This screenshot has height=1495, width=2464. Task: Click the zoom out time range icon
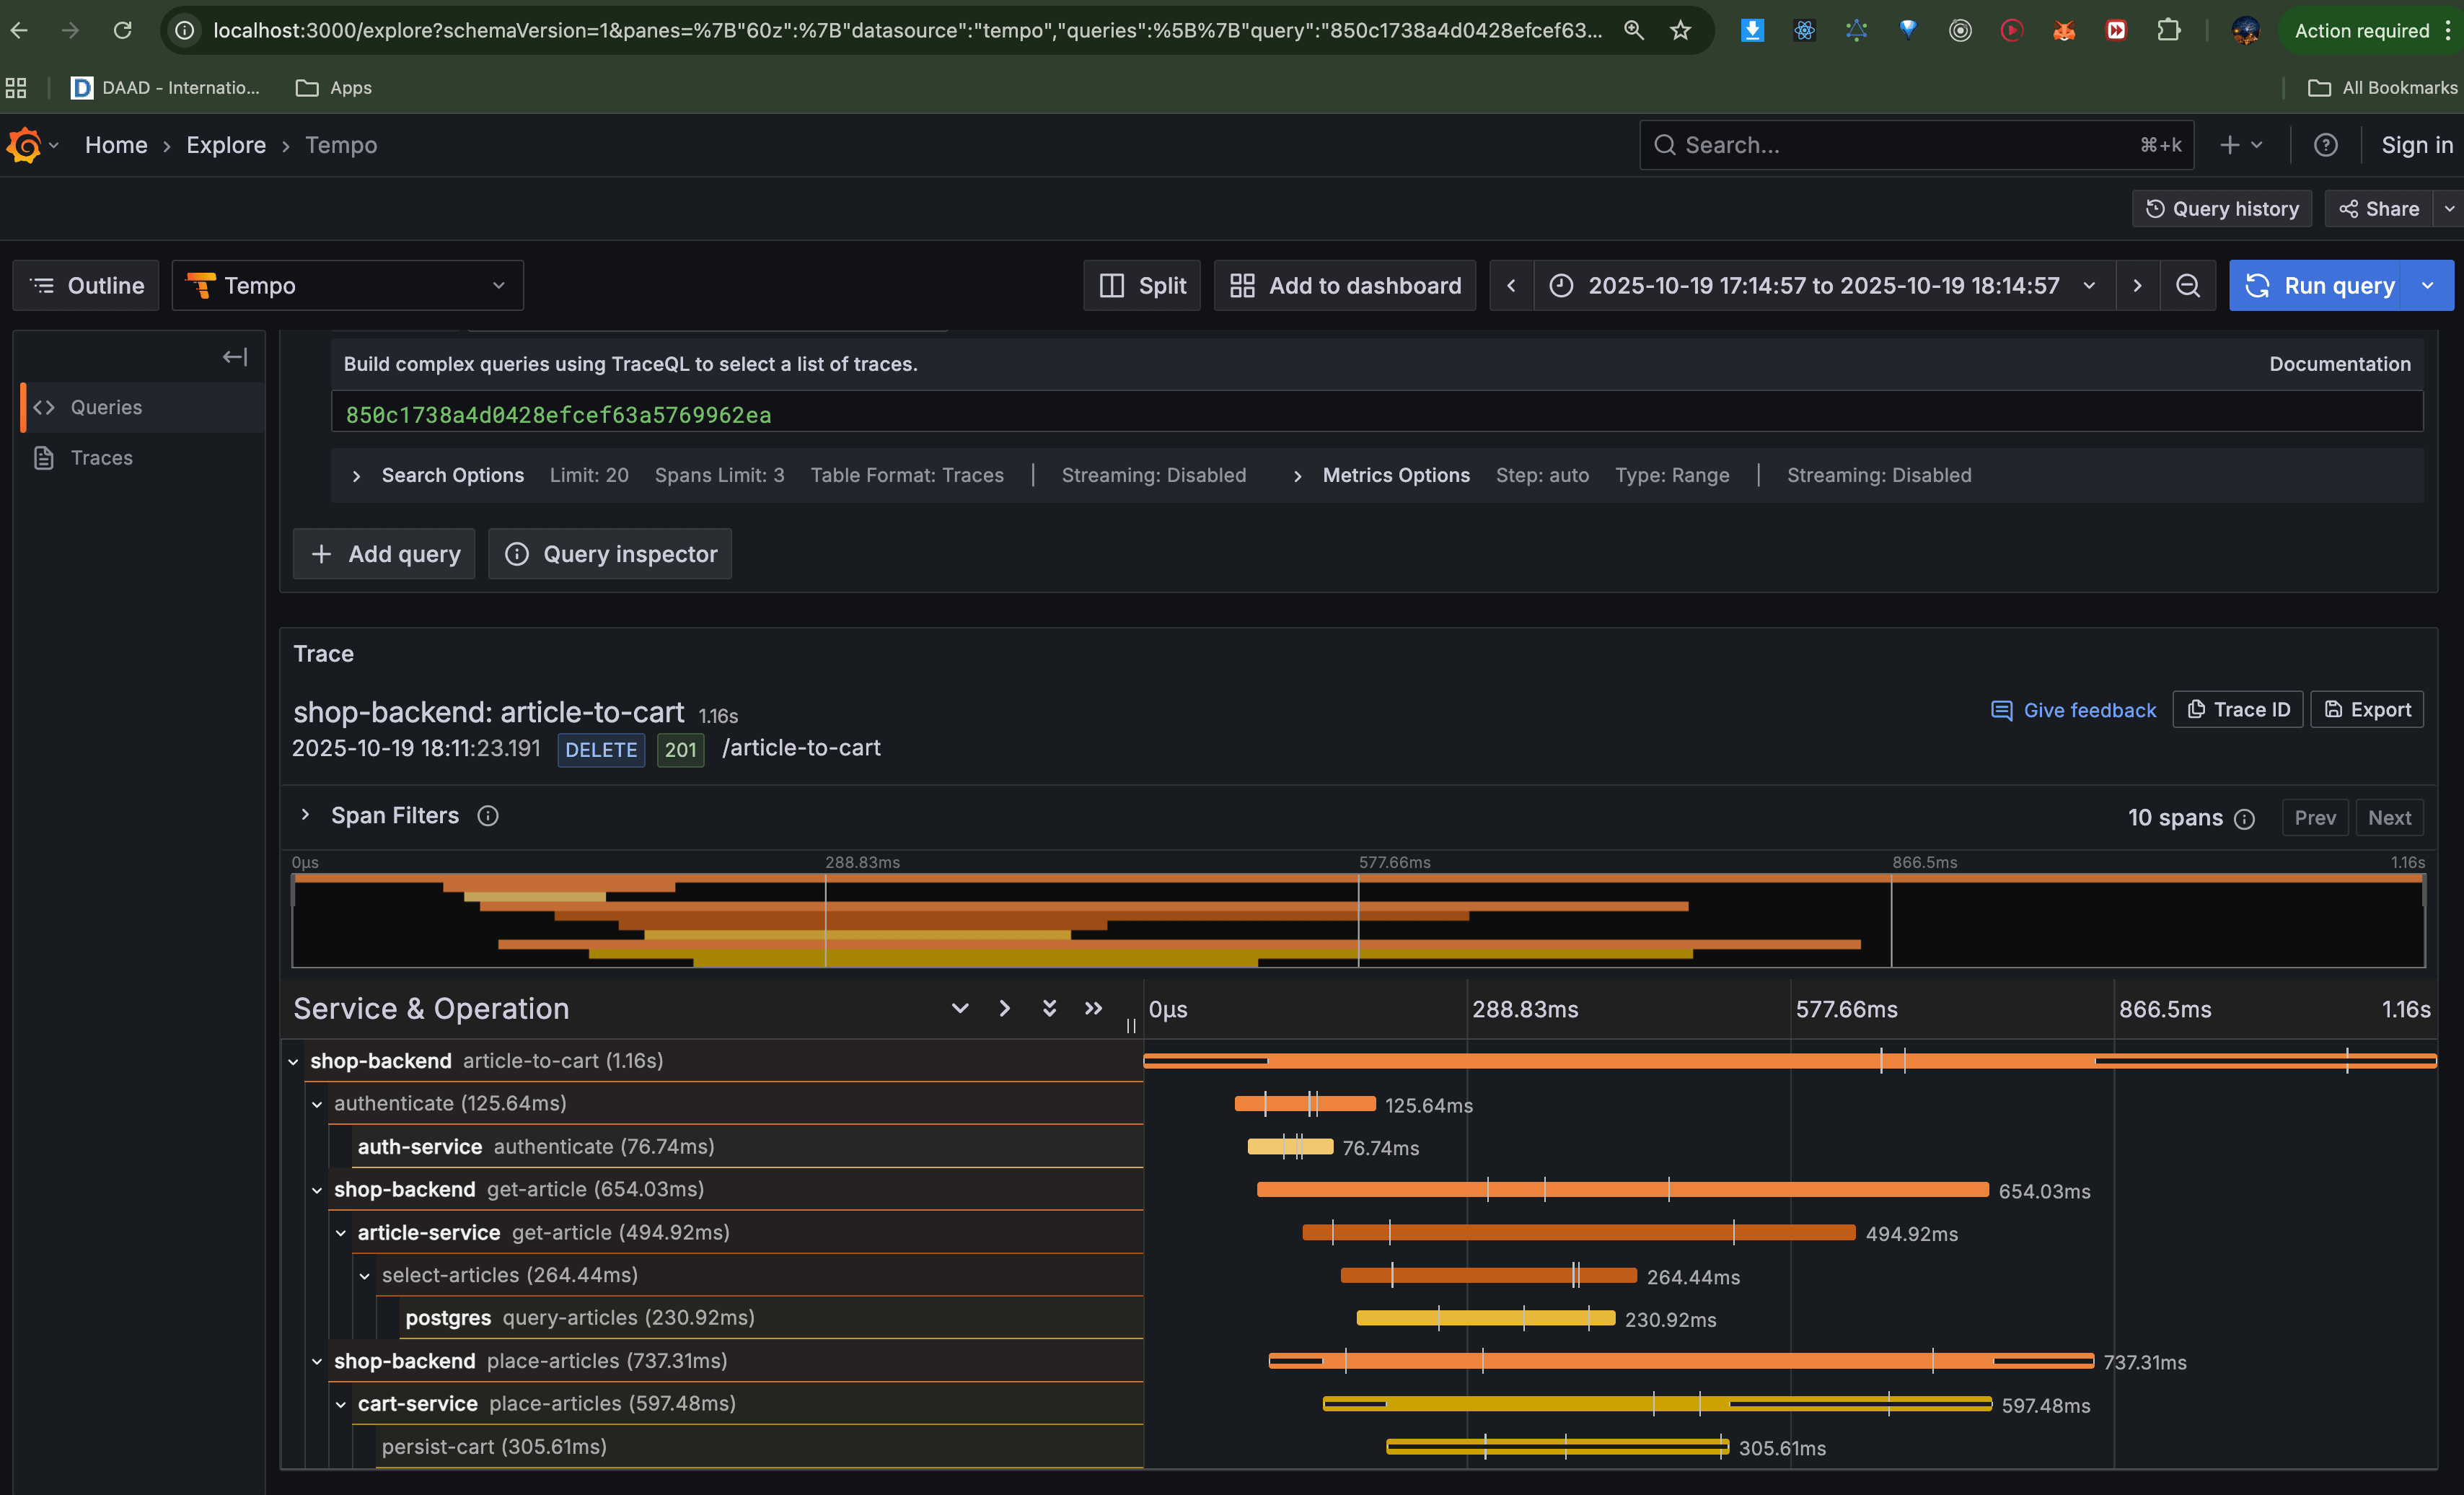pyautogui.click(x=2187, y=286)
